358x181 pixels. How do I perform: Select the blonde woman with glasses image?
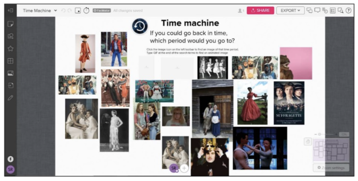[x=176, y=116]
